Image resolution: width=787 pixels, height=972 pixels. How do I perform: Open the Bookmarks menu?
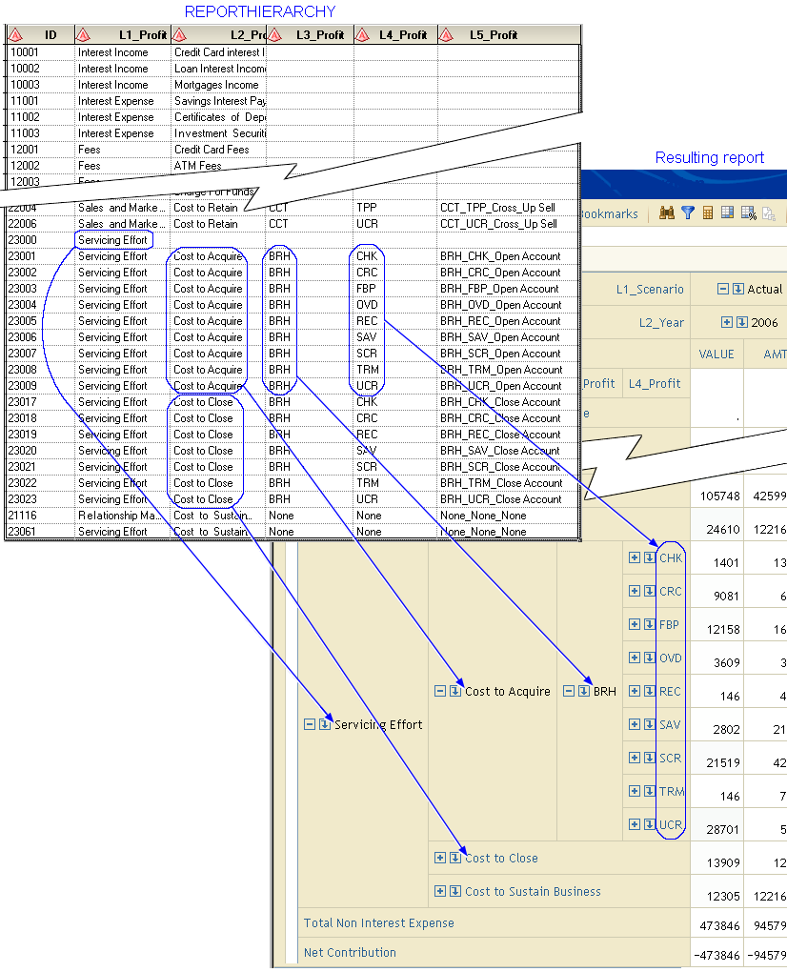pos(608,214)
